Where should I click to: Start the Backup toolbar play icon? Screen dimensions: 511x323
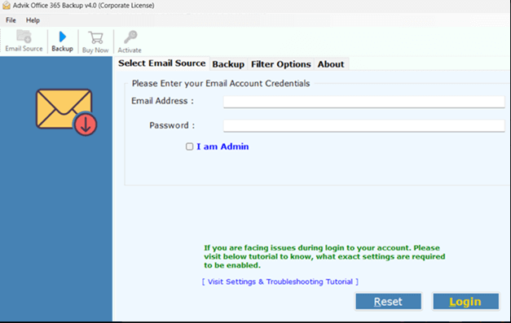(62, 37)
